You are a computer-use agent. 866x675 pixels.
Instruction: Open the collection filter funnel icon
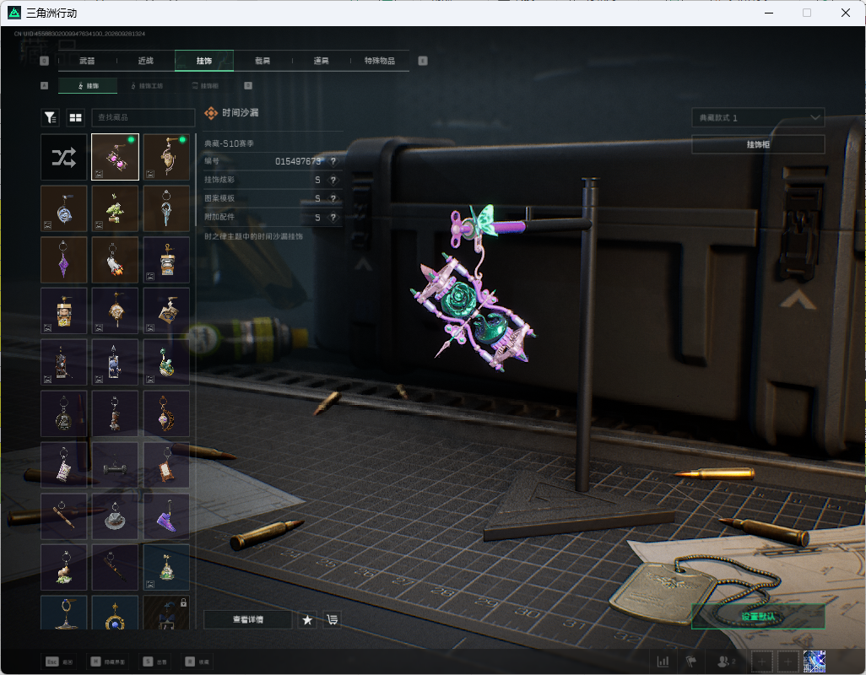pyautogui.click(x=51, y=117)
